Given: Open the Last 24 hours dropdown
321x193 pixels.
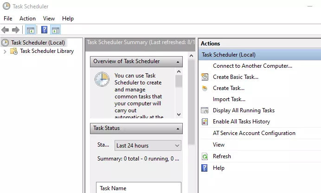Looking at the screenshot, I should coord(148,146).
